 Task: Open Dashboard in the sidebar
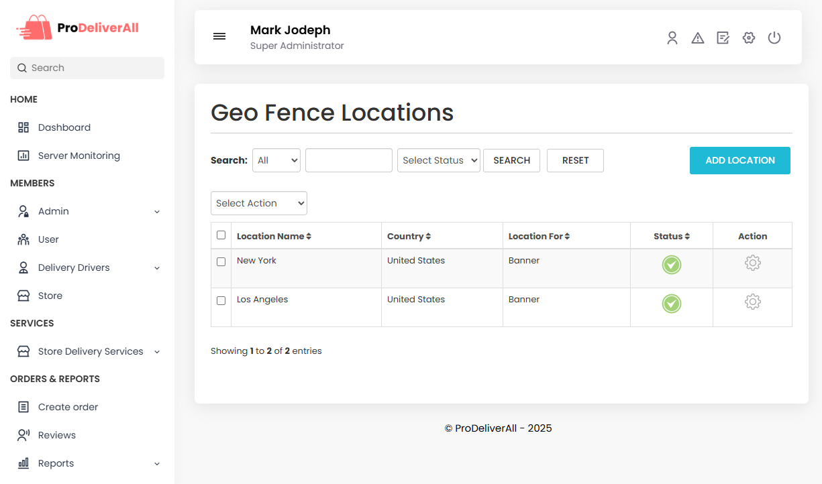[64, 127]
